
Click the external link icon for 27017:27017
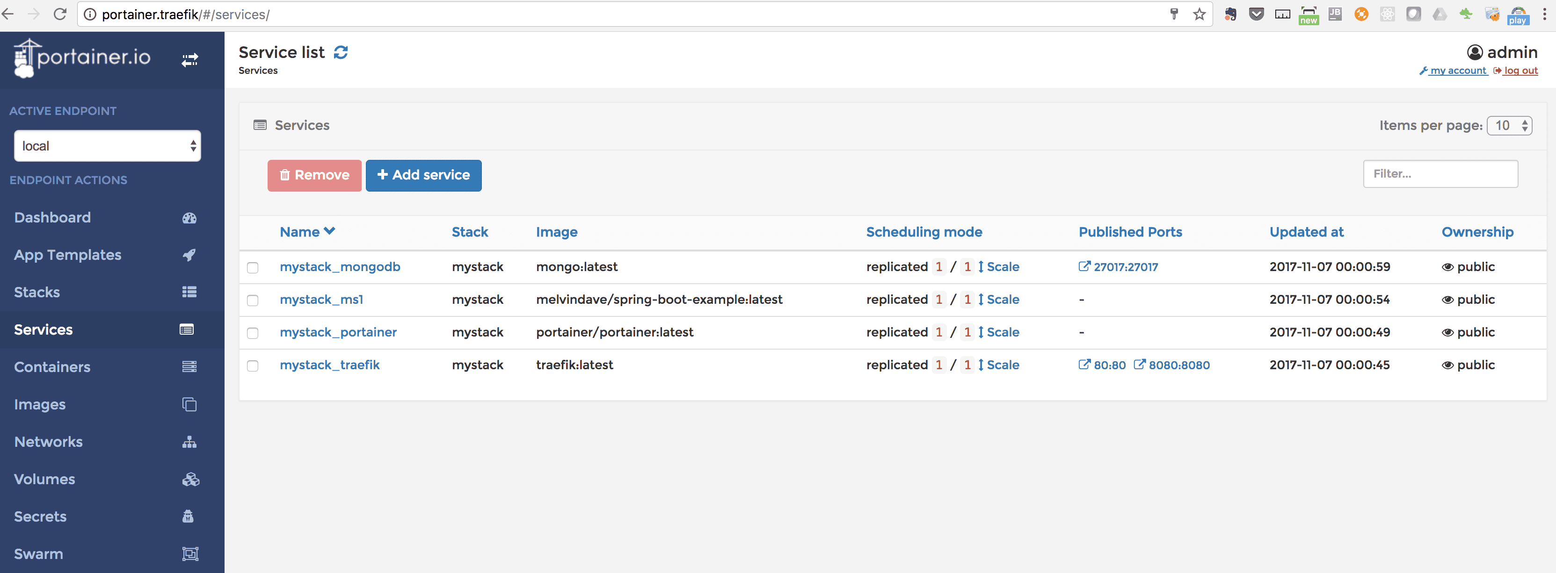(x=1084, y=266)
